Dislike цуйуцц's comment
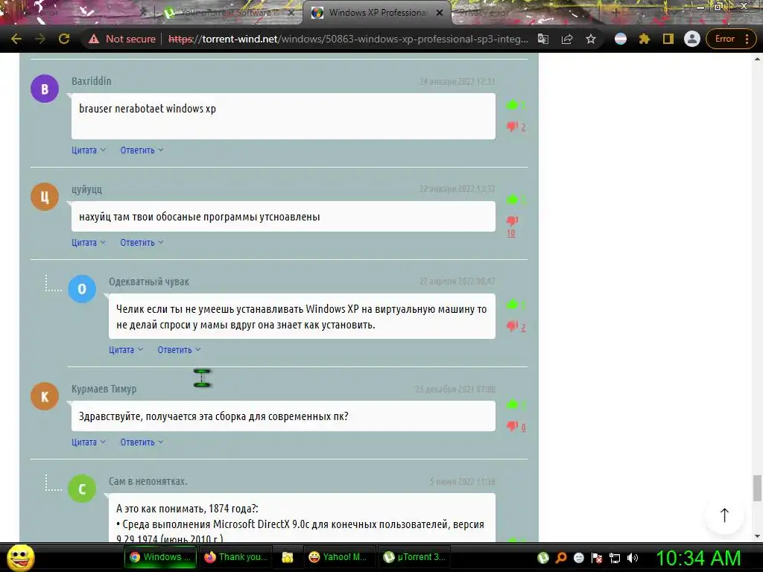 512,220
